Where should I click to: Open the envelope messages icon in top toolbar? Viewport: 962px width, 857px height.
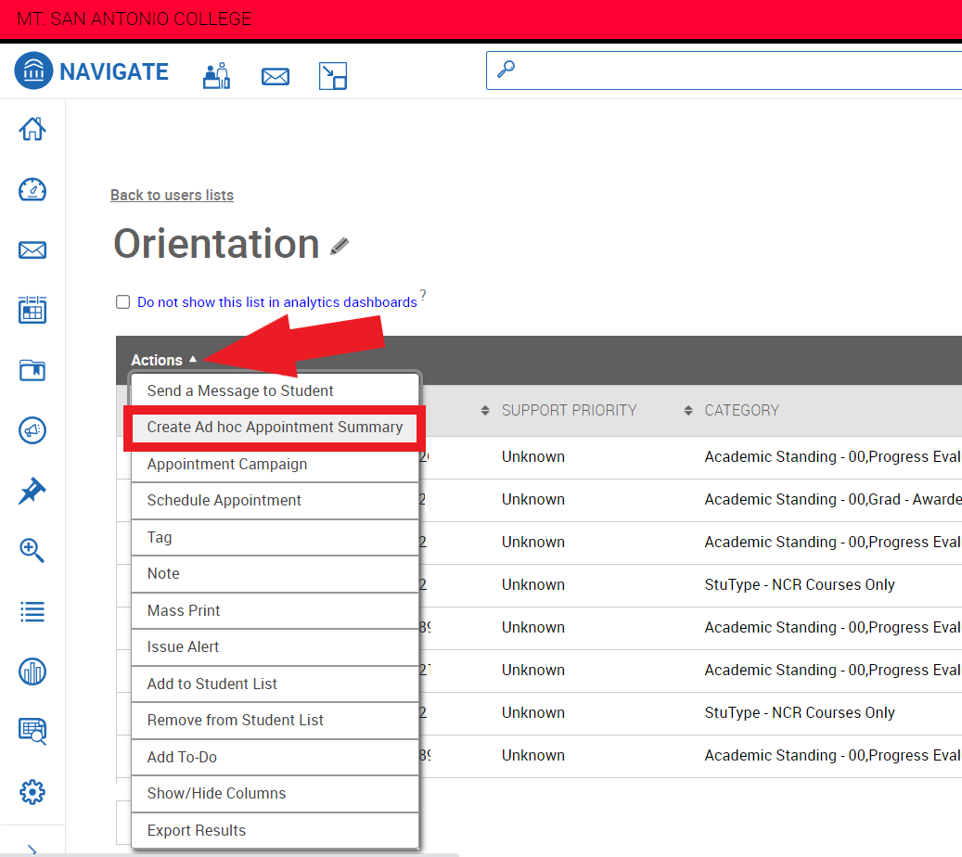(x=276, y=77)
